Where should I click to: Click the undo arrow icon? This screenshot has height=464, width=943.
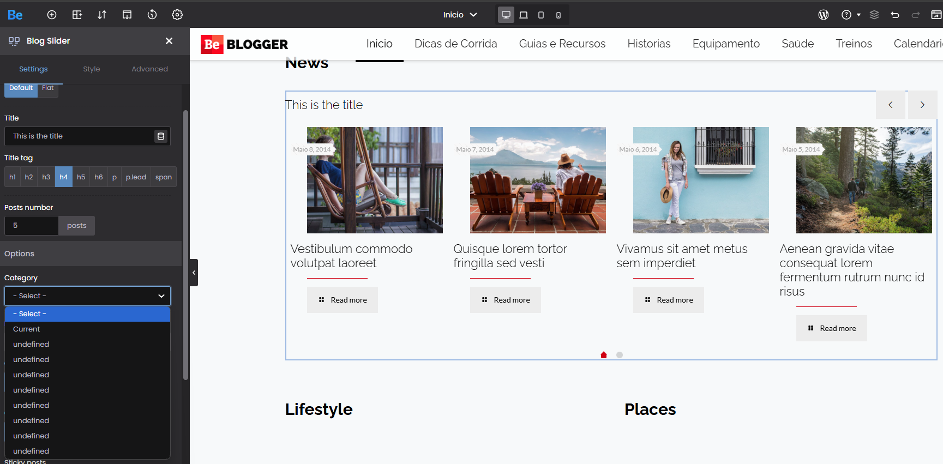(895, 15)
